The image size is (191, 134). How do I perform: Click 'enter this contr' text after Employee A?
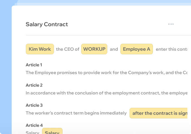pos(172,49)
